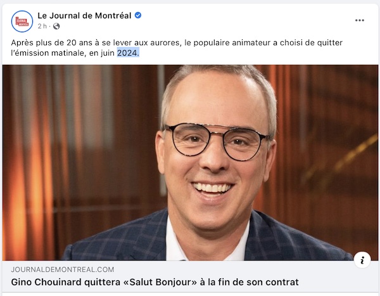
Task: Click "l'émission matinale" in the caption
Action: pos(47,53)
